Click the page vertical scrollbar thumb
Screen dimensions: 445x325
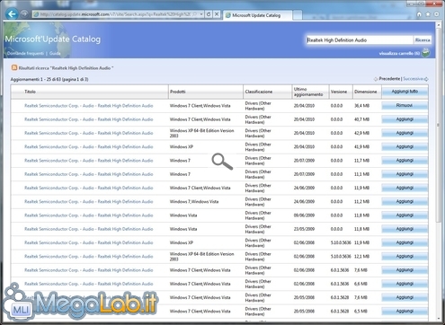439,126
